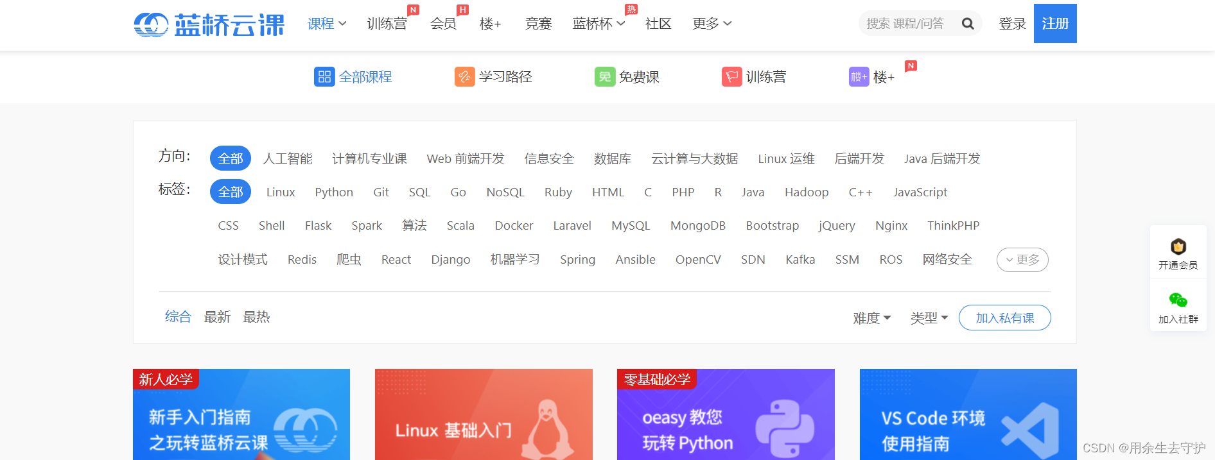Screen dimensions: 1215x460
Task: Click the 全部课程 grid icon
Action: (324, 77)
